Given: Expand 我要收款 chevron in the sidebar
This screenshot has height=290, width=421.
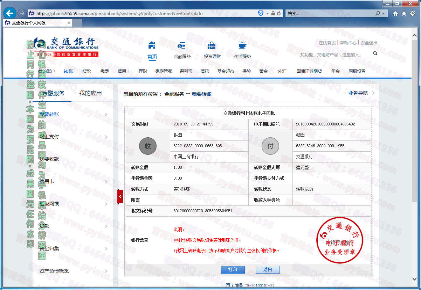Looking at the screenshot, I should 106,159.
